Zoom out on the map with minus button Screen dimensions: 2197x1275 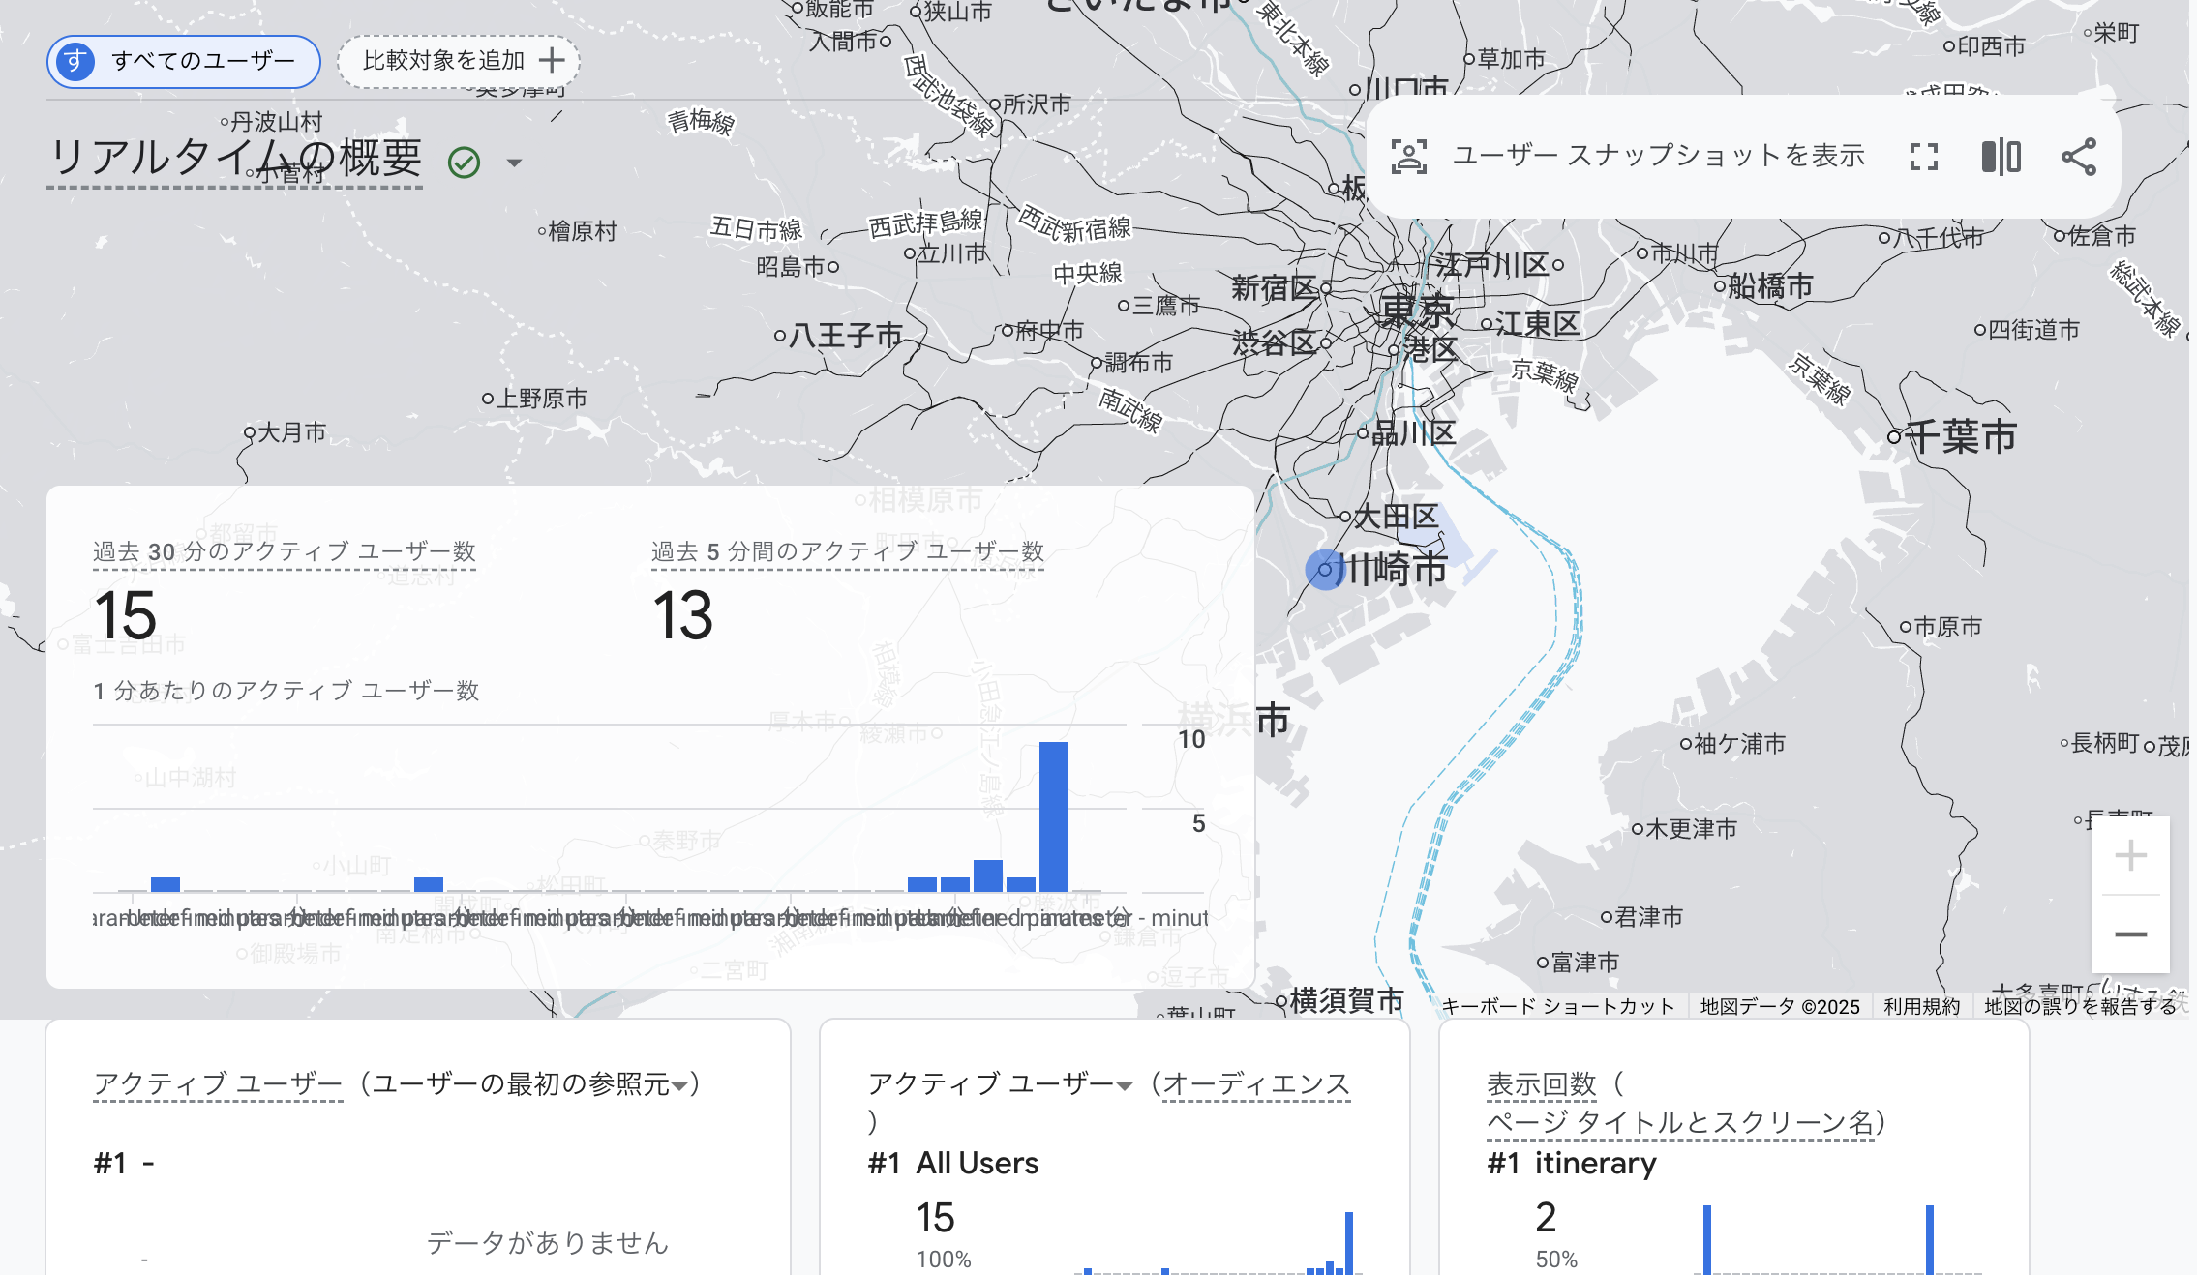tap(2129, 934)
